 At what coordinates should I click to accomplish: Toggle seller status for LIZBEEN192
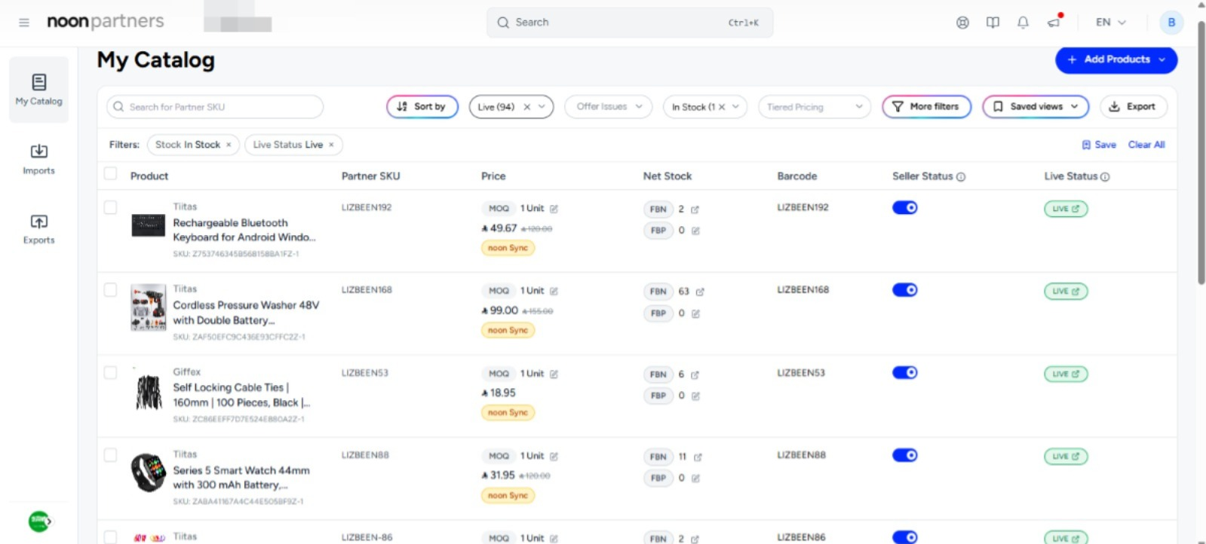click(x=905, y=208)
